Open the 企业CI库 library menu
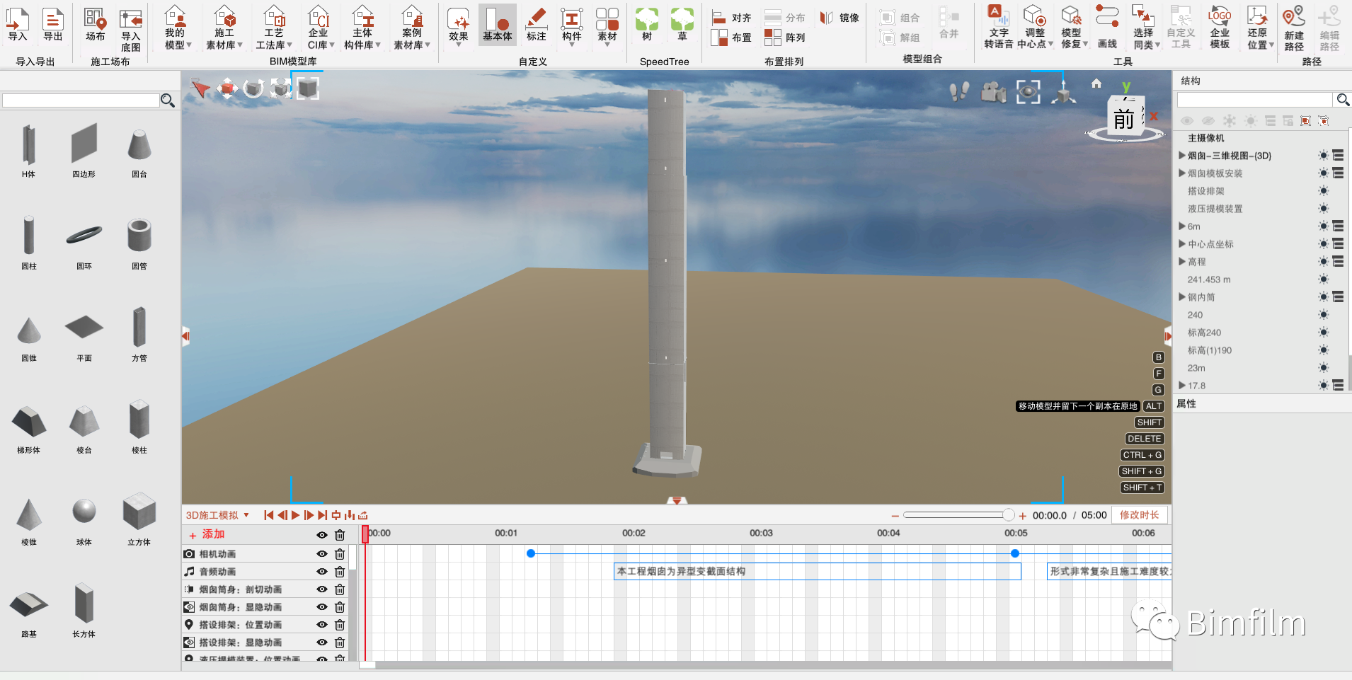1352x680 pixels. click(x=320, y=28)
